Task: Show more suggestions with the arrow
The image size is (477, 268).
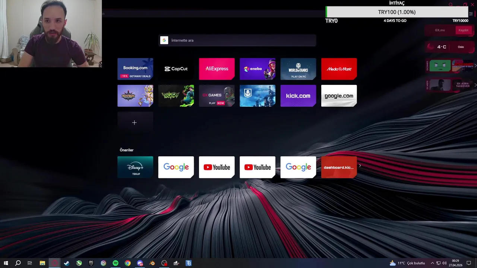Action: (360, 166)
